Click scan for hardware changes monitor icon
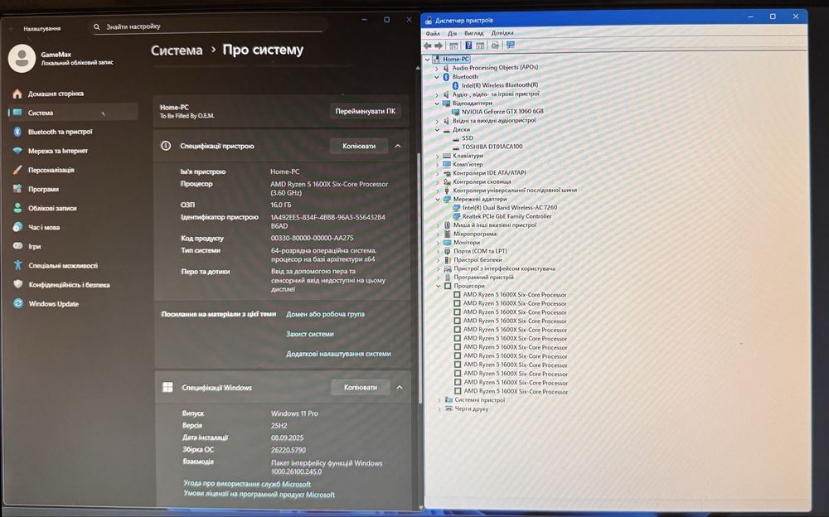 click(x=510, y=46)
